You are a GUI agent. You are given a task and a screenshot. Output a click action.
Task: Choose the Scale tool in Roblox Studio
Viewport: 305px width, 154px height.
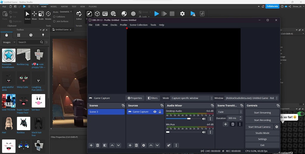tap(41, 15)
